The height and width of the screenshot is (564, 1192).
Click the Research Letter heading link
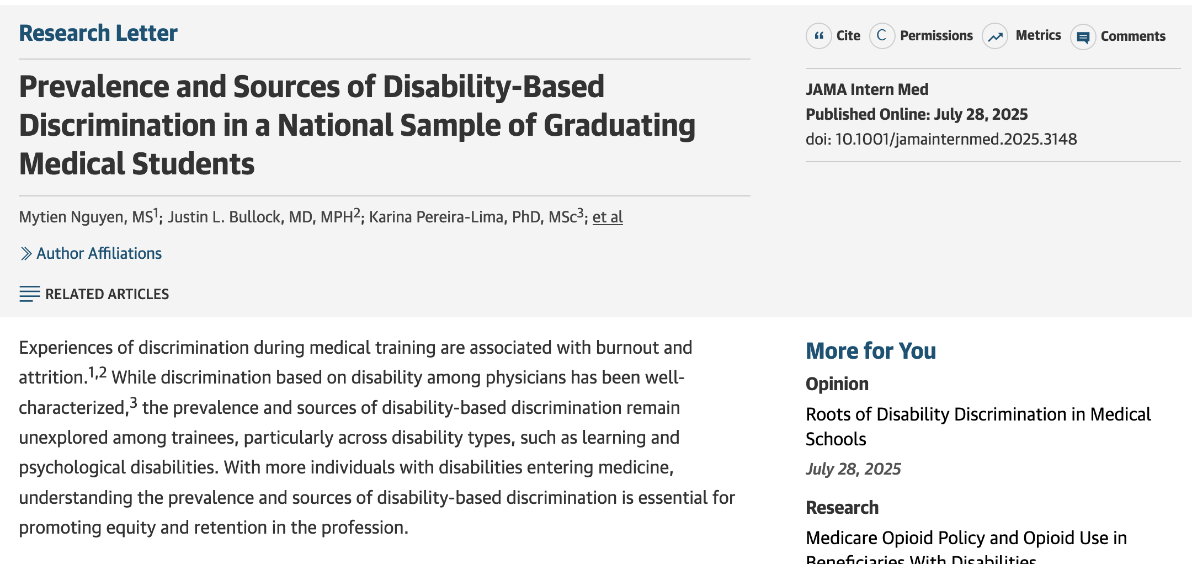[98, 33]
